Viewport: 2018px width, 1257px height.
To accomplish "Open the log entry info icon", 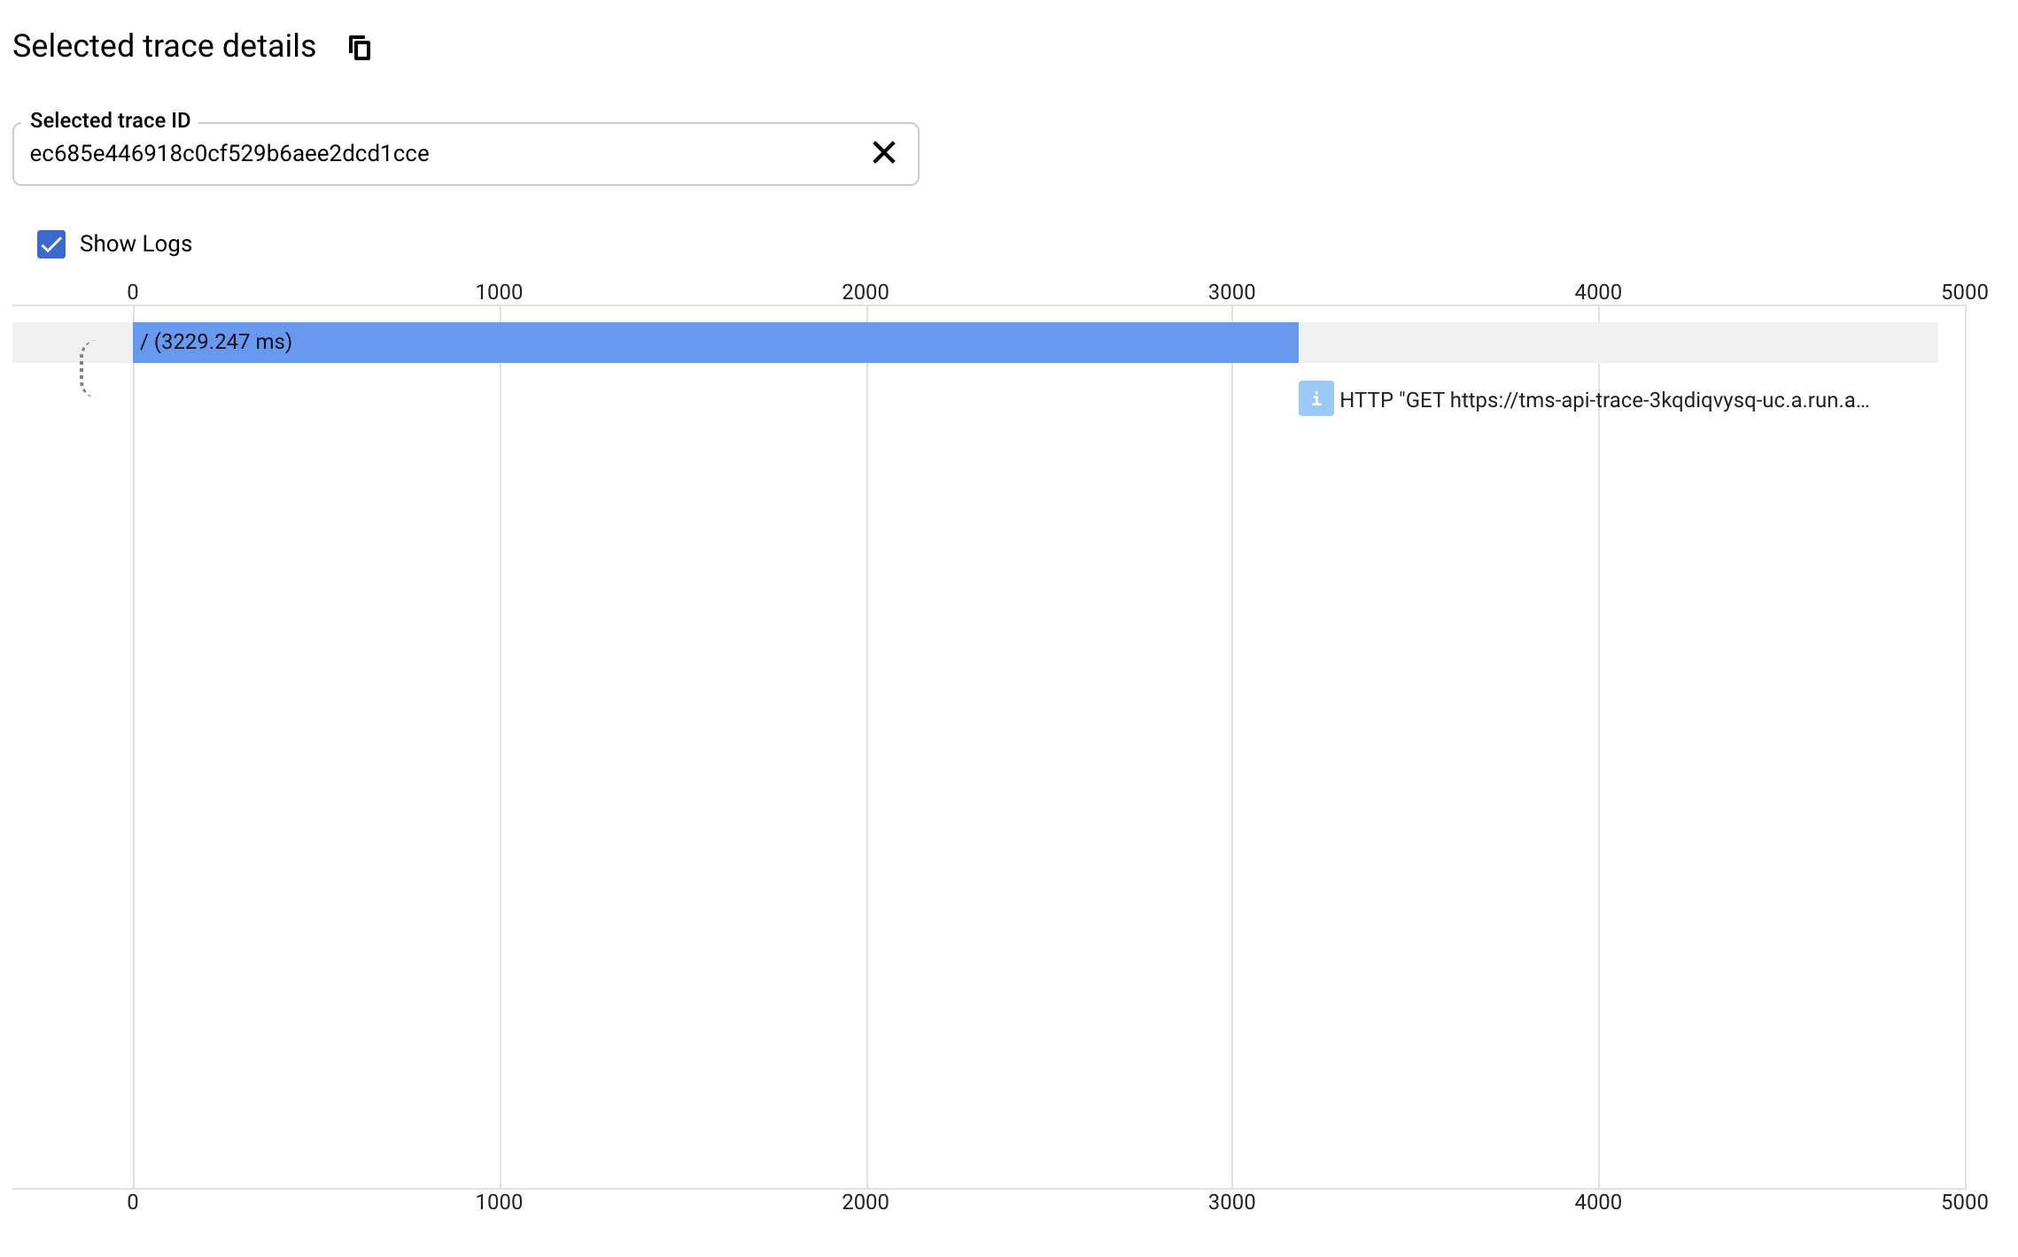I will (x=1316, y=399).
